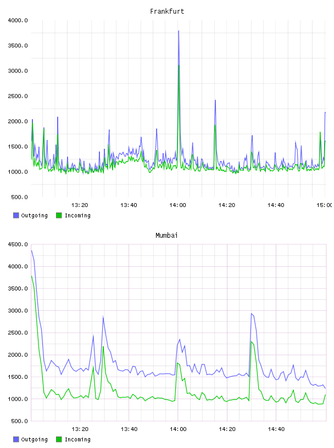Click the green Incoming swatch under Frankfurt chart

tap(59, 215)
